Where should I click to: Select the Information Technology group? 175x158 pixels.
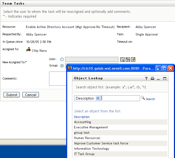[x=121, y=149]
